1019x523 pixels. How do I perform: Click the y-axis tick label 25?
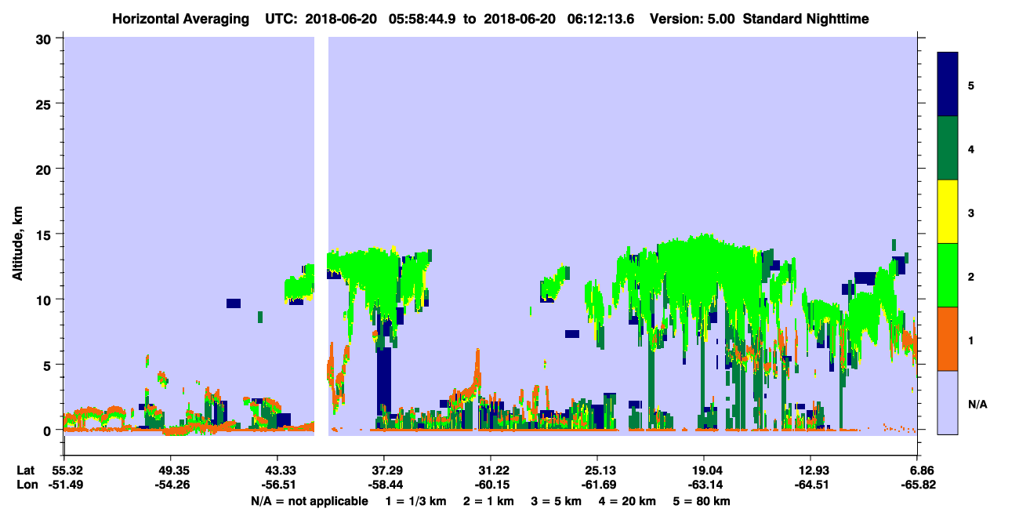pos(45,104)
